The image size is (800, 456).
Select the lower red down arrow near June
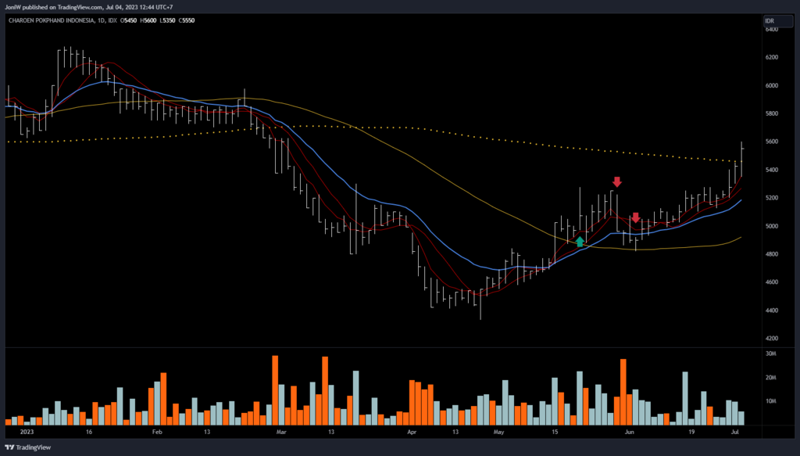pos(636,217)
